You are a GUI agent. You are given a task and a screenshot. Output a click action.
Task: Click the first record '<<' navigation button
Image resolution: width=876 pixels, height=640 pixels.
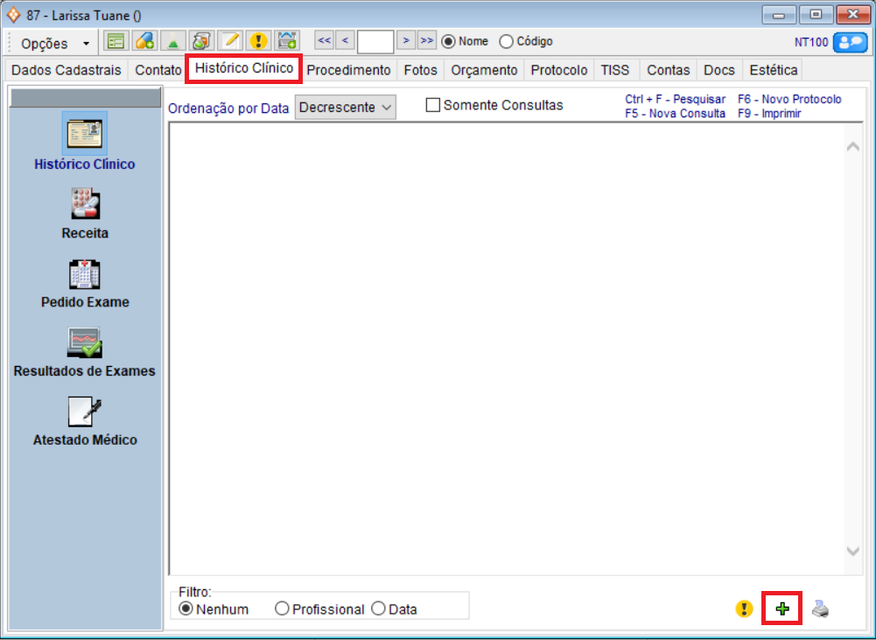pos(324,40)
